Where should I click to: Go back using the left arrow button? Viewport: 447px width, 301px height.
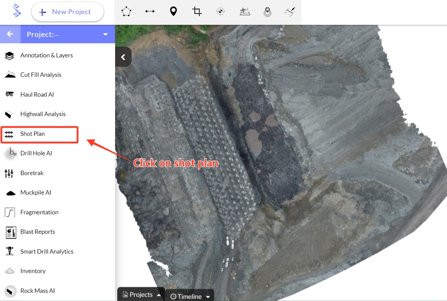10,34
